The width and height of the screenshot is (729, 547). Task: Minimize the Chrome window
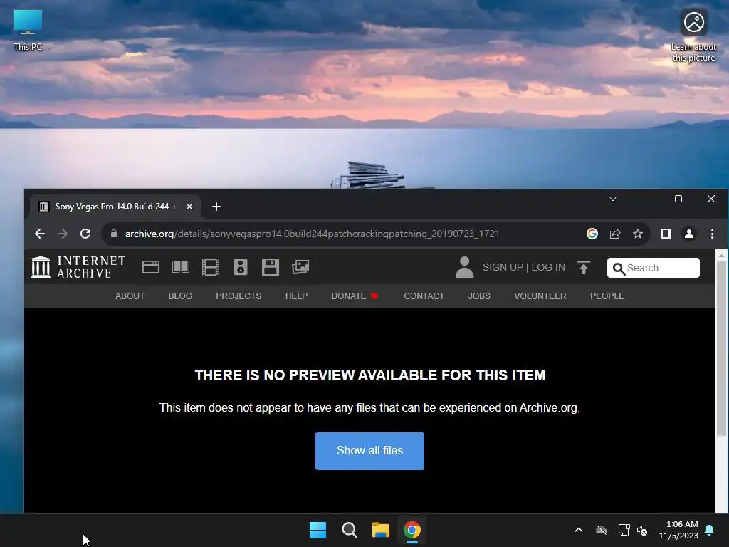(646, 199)
